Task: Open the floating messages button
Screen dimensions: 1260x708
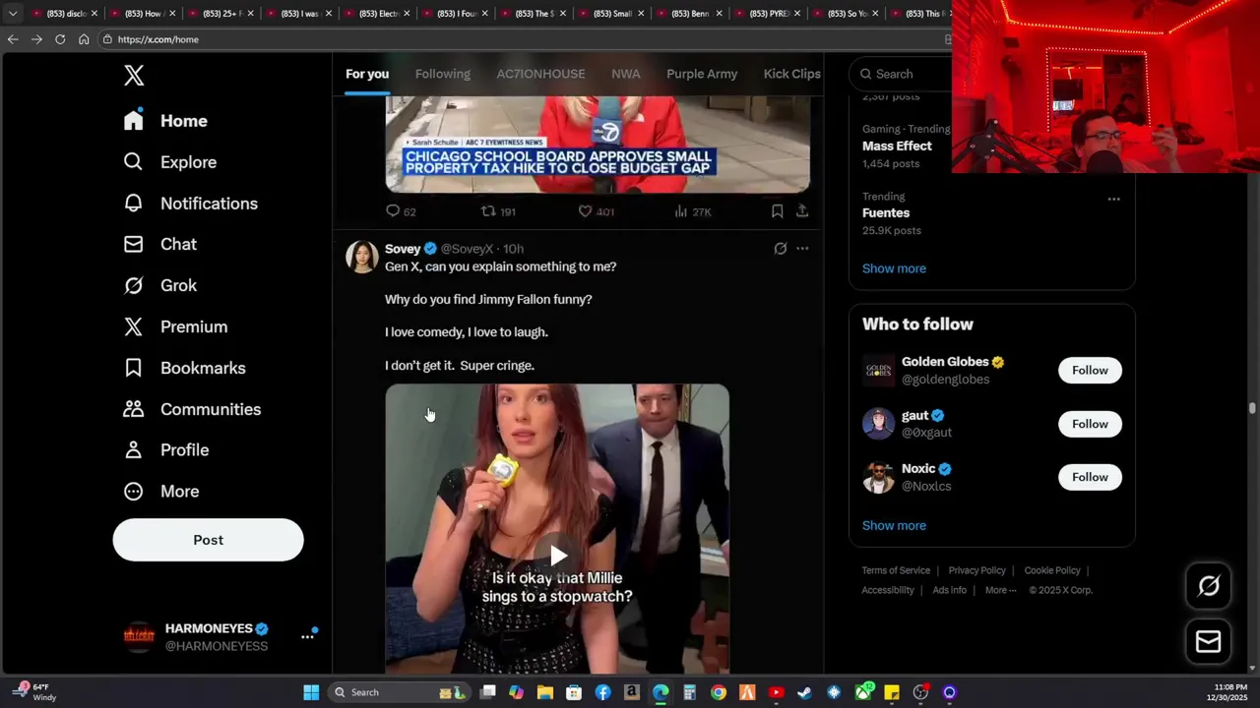Action: 1208,642
